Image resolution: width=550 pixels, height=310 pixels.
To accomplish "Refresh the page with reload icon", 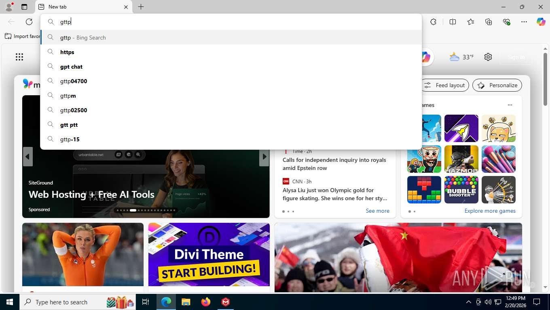I will click(x=29, y=22).
